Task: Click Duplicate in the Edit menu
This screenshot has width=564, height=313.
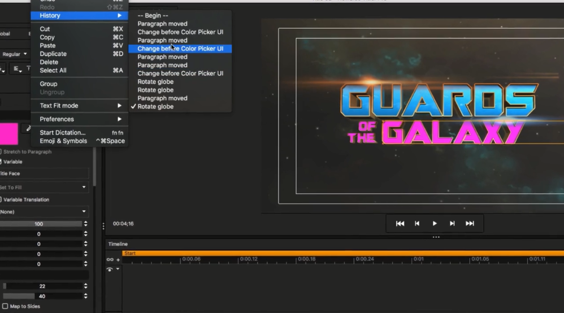Action: pyautogui.click(x=53, y=54)
